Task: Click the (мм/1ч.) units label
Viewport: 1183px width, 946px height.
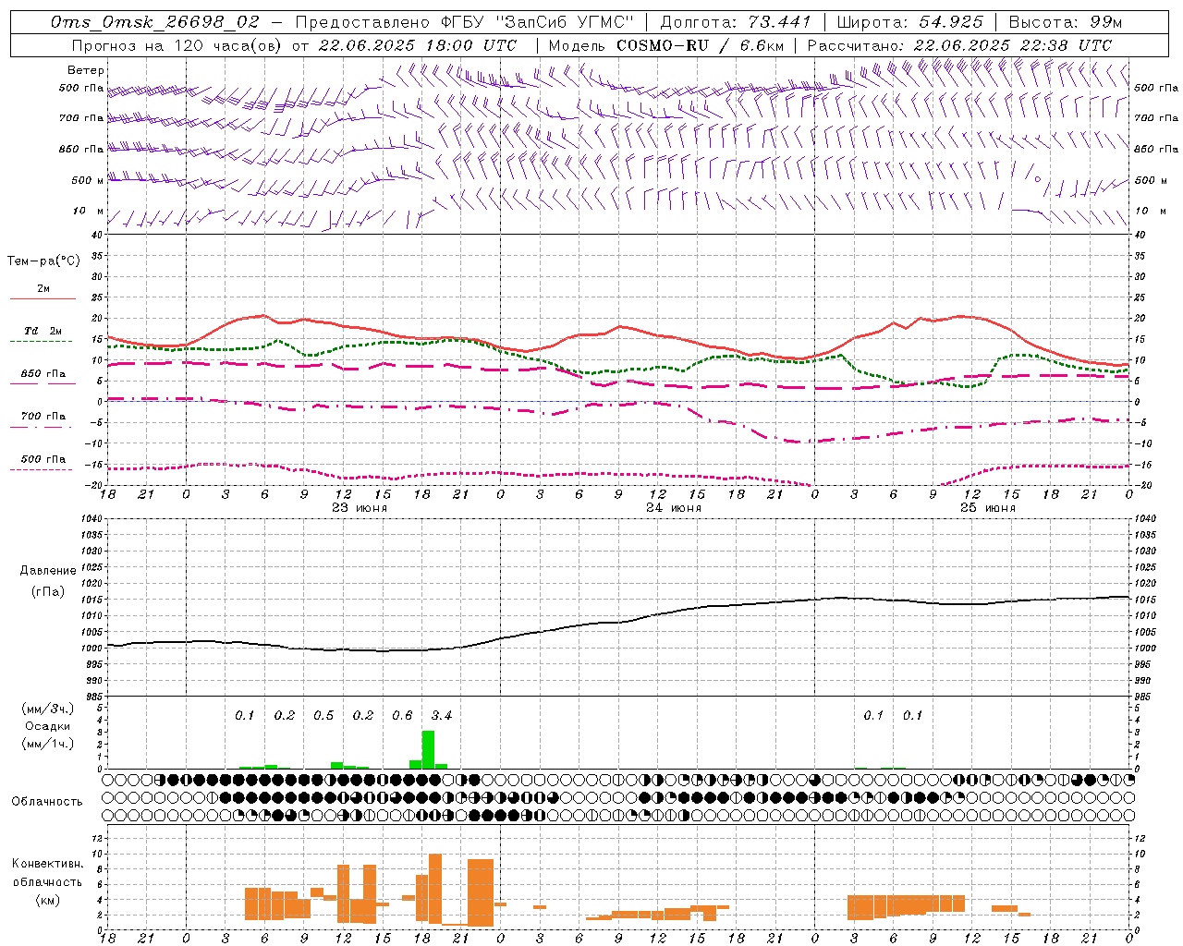Action: coord(48,744)
